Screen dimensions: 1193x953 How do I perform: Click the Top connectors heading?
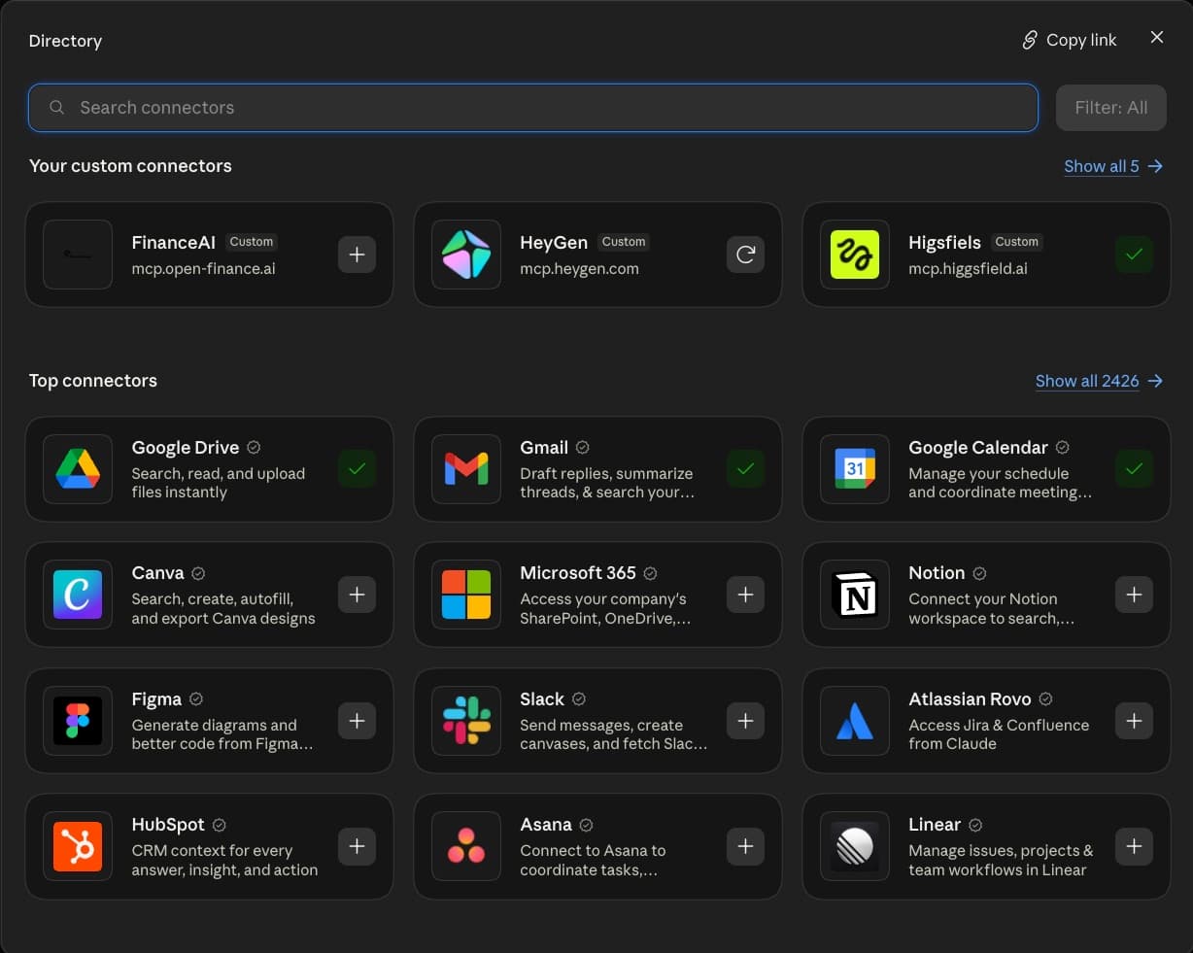tap(93, 381)
